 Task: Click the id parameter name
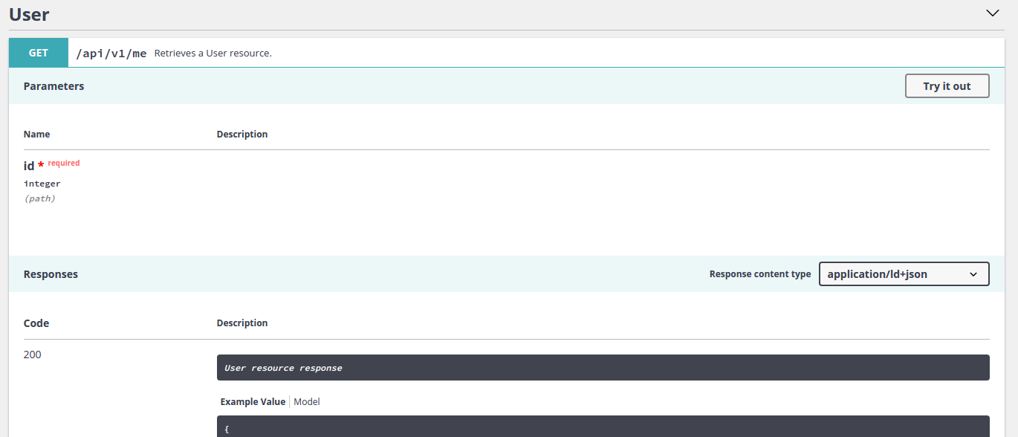click(x=29, y=166)
